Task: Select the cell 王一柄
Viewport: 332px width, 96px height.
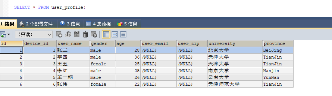Action: [73, 77]
